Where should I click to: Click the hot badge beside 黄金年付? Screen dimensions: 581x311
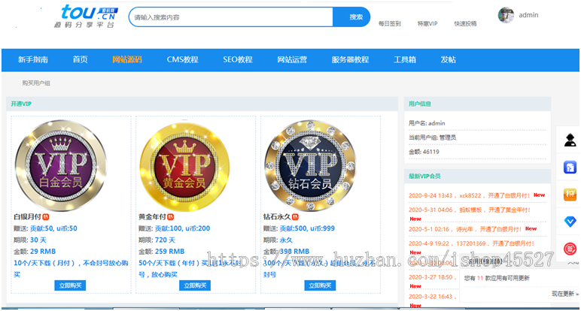pos(170,216)
